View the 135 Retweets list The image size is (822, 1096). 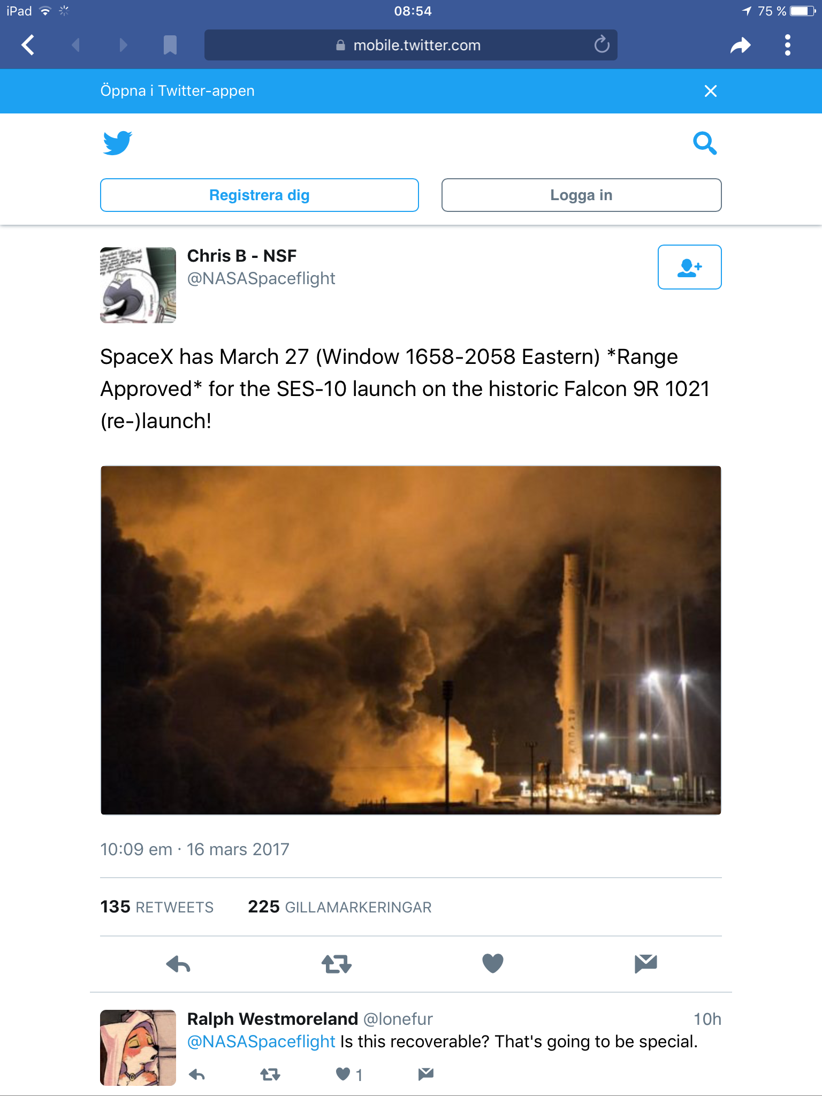pos(157,907)
